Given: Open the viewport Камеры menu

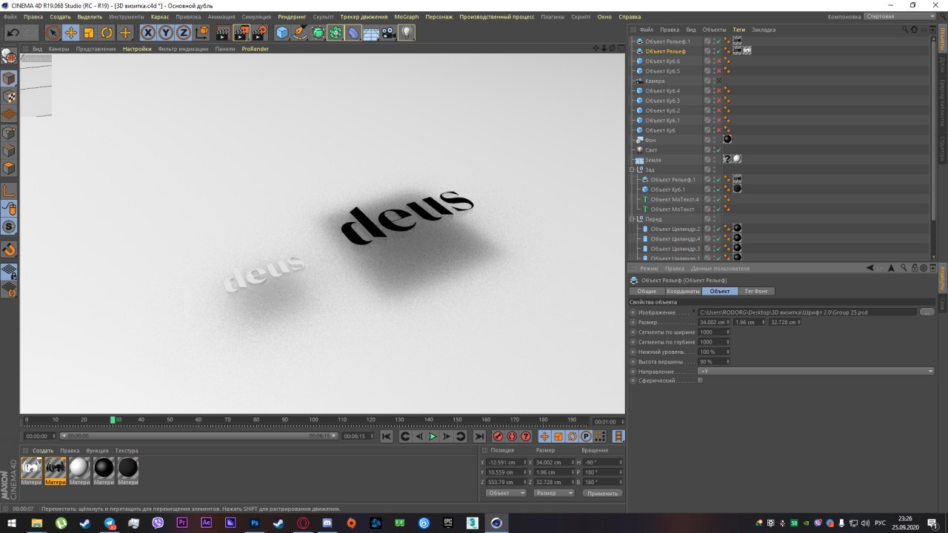Looking at the screenshot, I should click(x=59, y=49).
